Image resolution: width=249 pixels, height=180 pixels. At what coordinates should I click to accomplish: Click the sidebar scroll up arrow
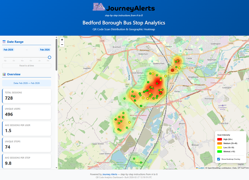(56, 37)
